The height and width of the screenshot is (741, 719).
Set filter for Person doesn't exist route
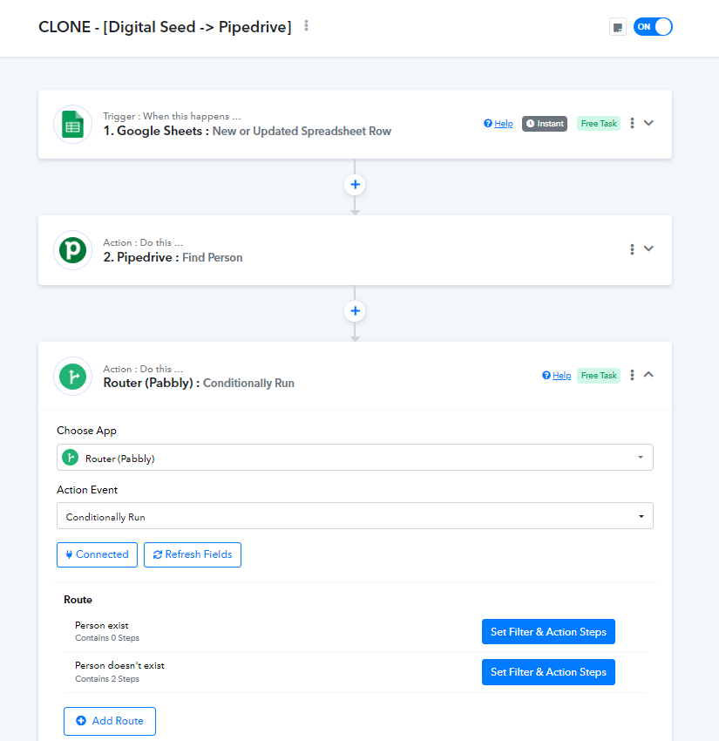tap(548, 672)
